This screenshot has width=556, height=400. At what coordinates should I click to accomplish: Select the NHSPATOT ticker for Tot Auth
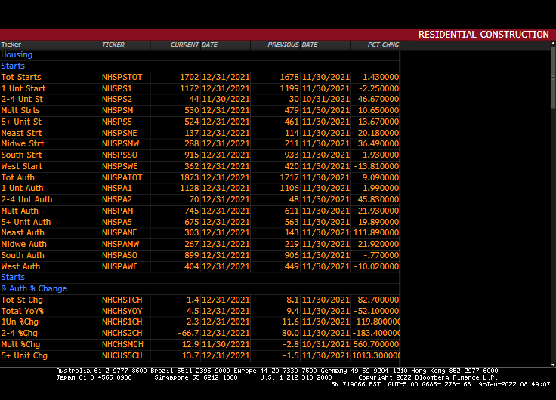pyautogui.click(x=122, y=177)
